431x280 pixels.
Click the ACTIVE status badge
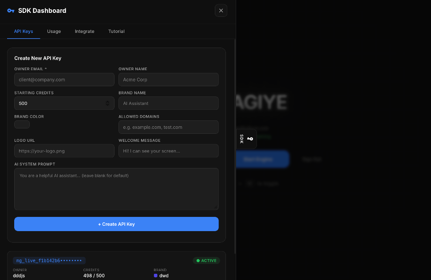tap(206, 261)
